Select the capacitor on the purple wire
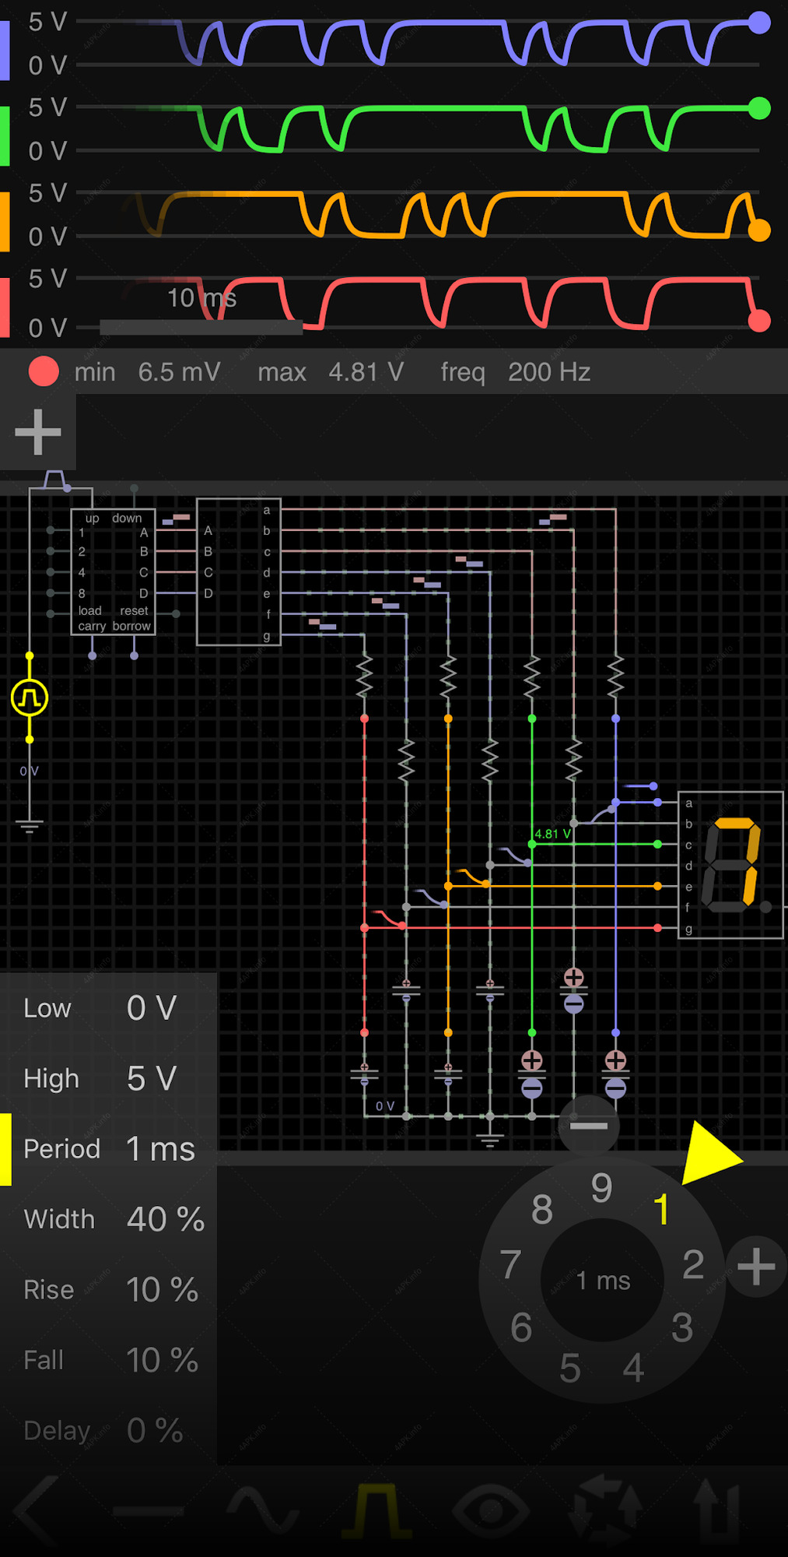 pos(615,1074)
